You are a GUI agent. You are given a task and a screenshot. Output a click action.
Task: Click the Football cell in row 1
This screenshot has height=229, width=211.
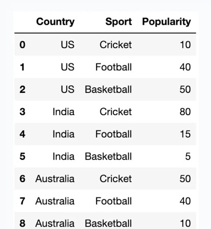[113, 67]
